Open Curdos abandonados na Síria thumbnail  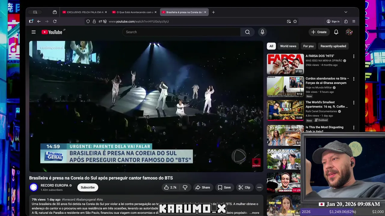285,87
